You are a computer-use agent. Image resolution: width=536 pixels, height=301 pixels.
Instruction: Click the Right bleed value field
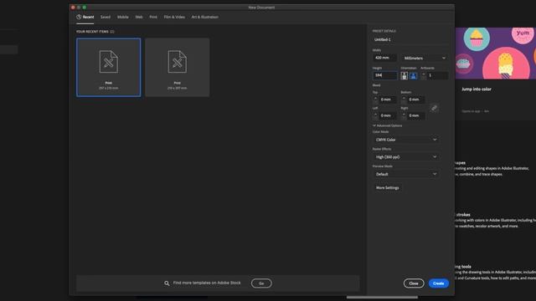pyautogui.click(x=416, y=115)
